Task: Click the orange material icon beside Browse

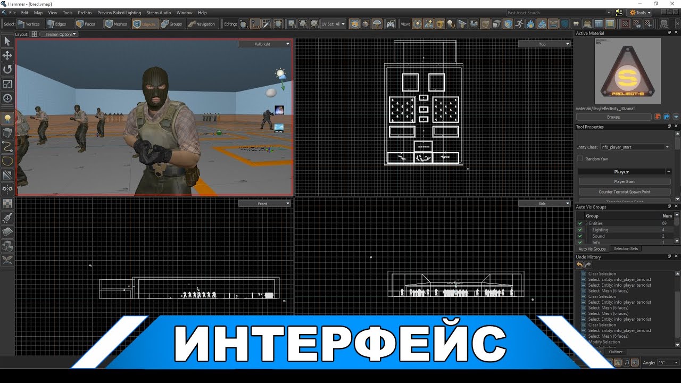Action: pos(658,116)
